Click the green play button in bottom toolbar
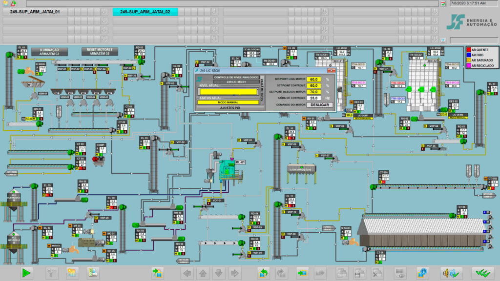This screenshot has height=281, width=500. click(x=26, y=273)
